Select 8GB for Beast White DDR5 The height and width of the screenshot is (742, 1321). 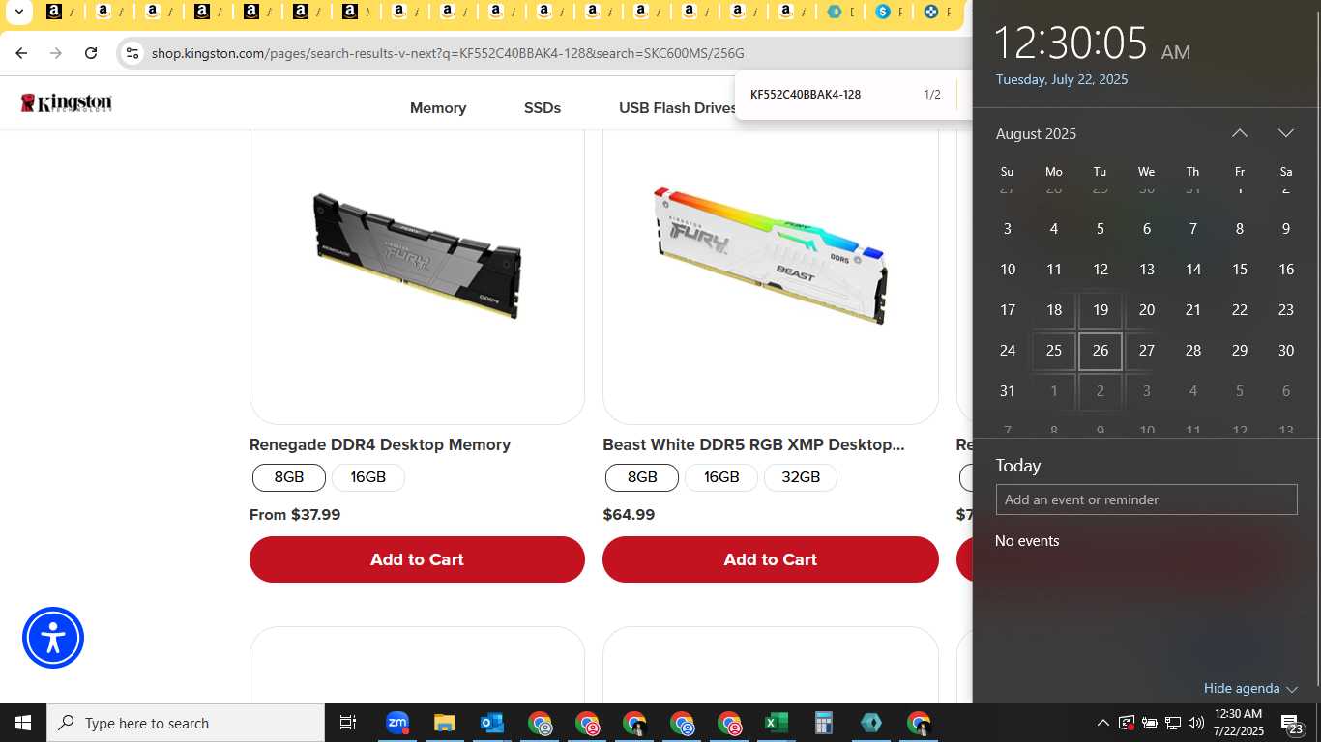pos(642,477)
